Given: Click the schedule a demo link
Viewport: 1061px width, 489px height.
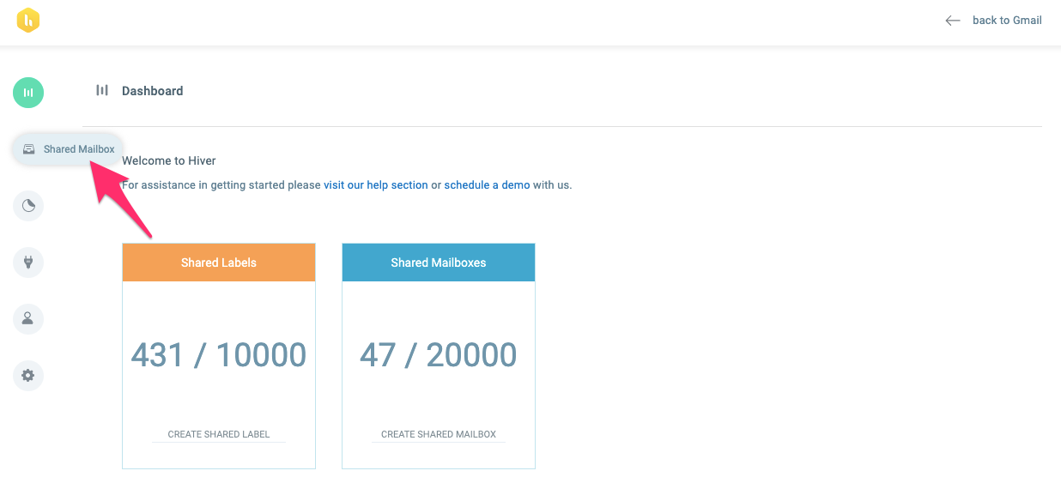Looking at the screenshot, I should [x=487, y=184].
